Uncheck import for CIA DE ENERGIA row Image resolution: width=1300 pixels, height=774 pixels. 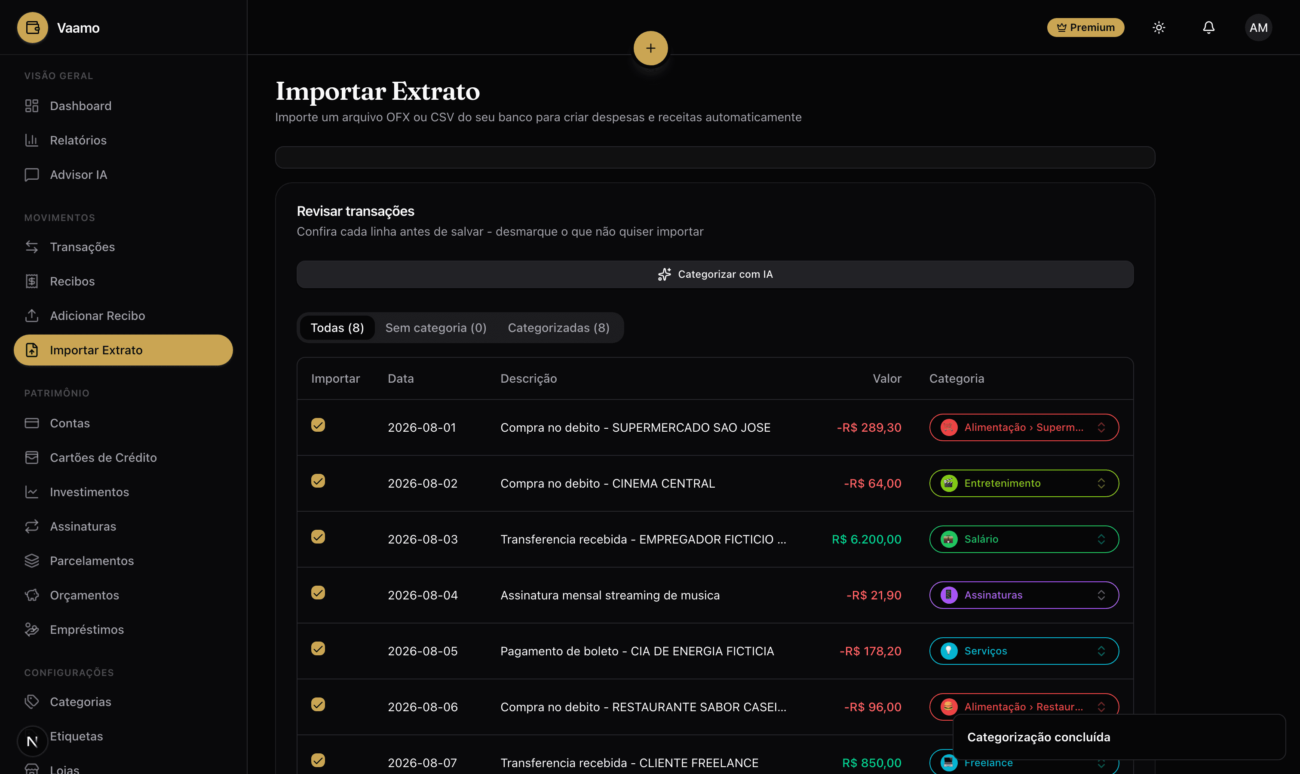[318, 648]
